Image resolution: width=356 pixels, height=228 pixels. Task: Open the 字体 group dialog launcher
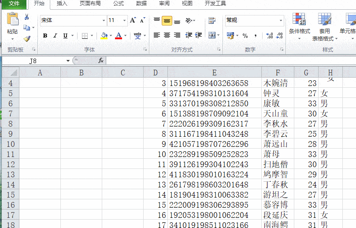pyautogui.click(x=145, y=49)
